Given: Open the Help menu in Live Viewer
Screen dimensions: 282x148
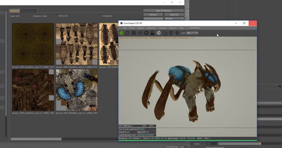Looking at the screenshot, I should pos(181,28).
